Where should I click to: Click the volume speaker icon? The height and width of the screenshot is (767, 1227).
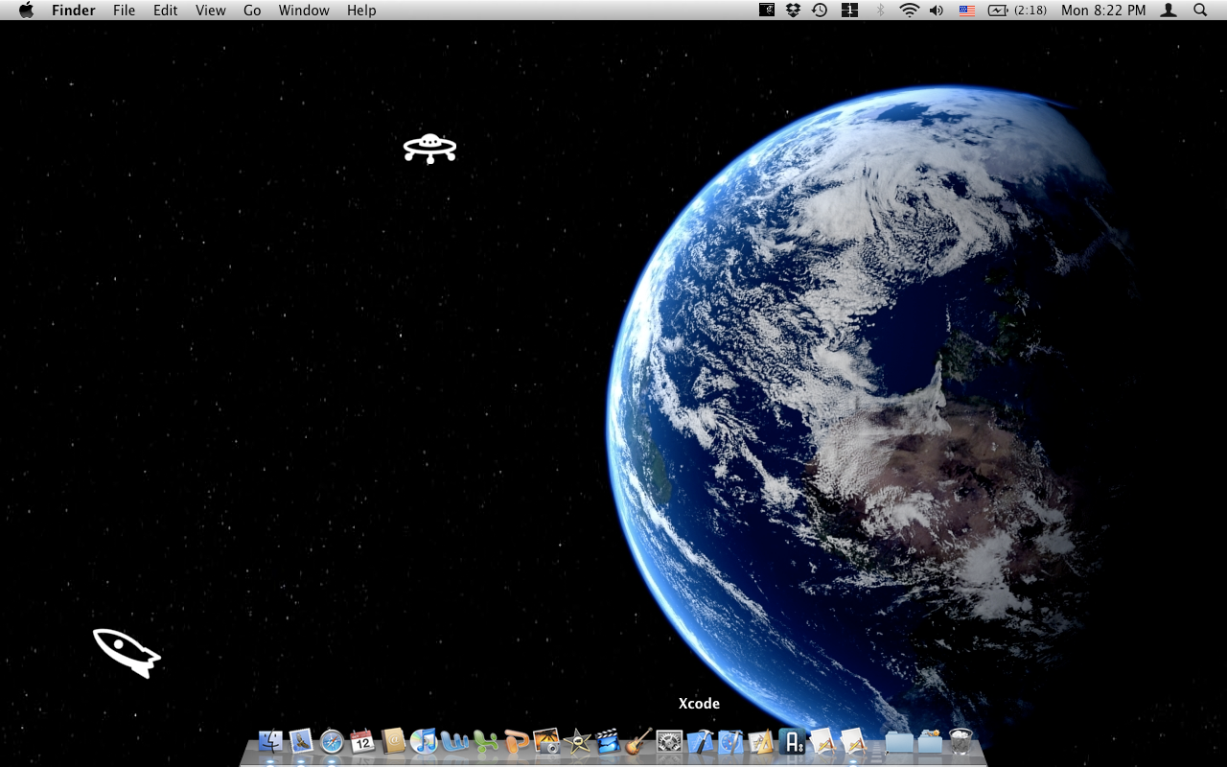937,11
